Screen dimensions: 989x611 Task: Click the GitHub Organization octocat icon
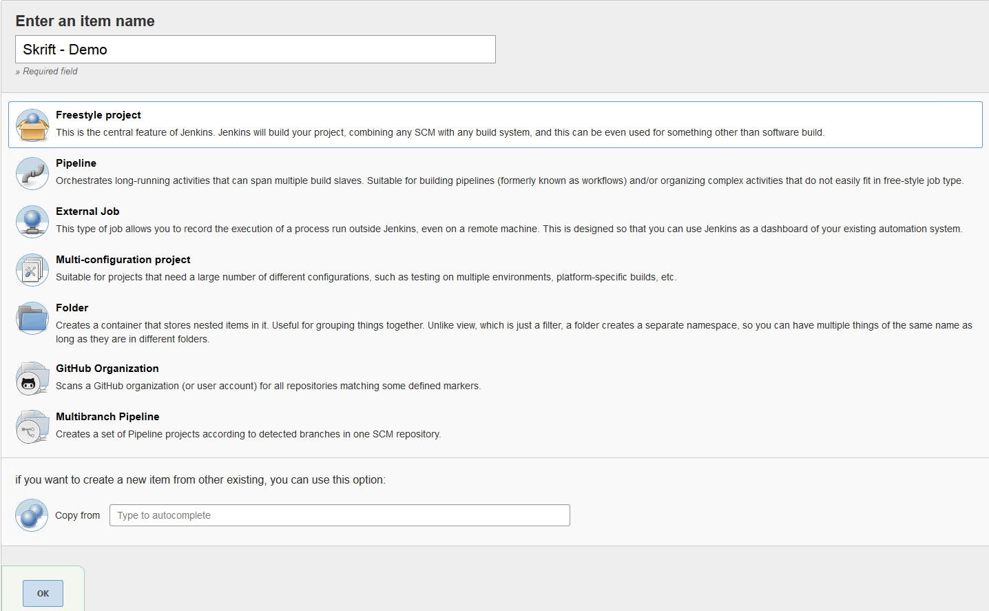(x=32, y=379)
